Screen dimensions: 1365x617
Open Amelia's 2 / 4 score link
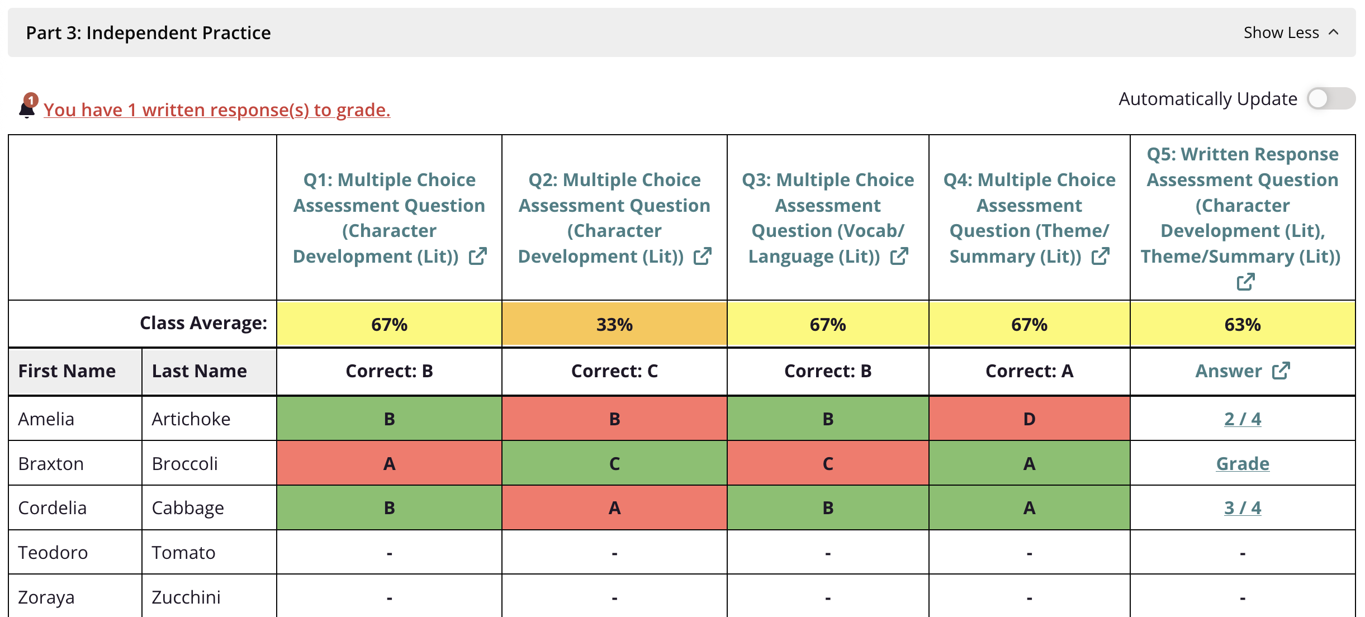click(1243, 419)
